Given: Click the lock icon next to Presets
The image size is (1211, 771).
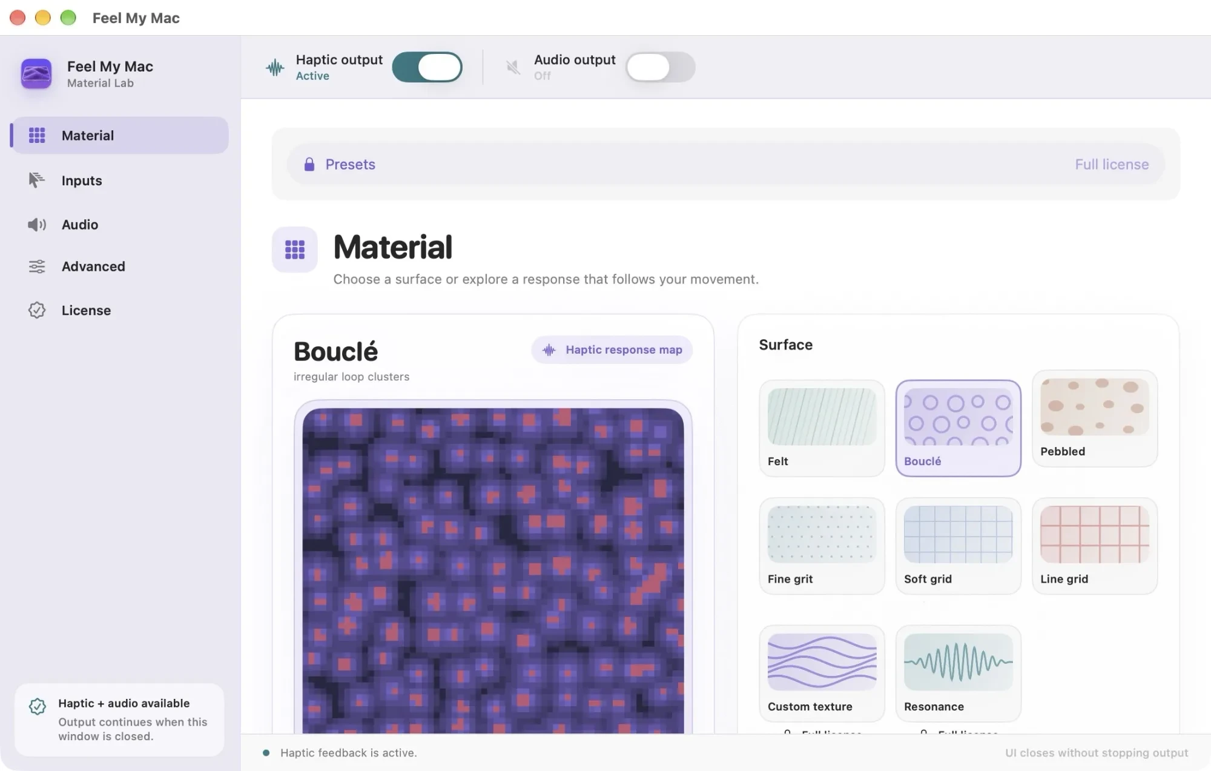Looking at the screenshot, I should [309, 164].
